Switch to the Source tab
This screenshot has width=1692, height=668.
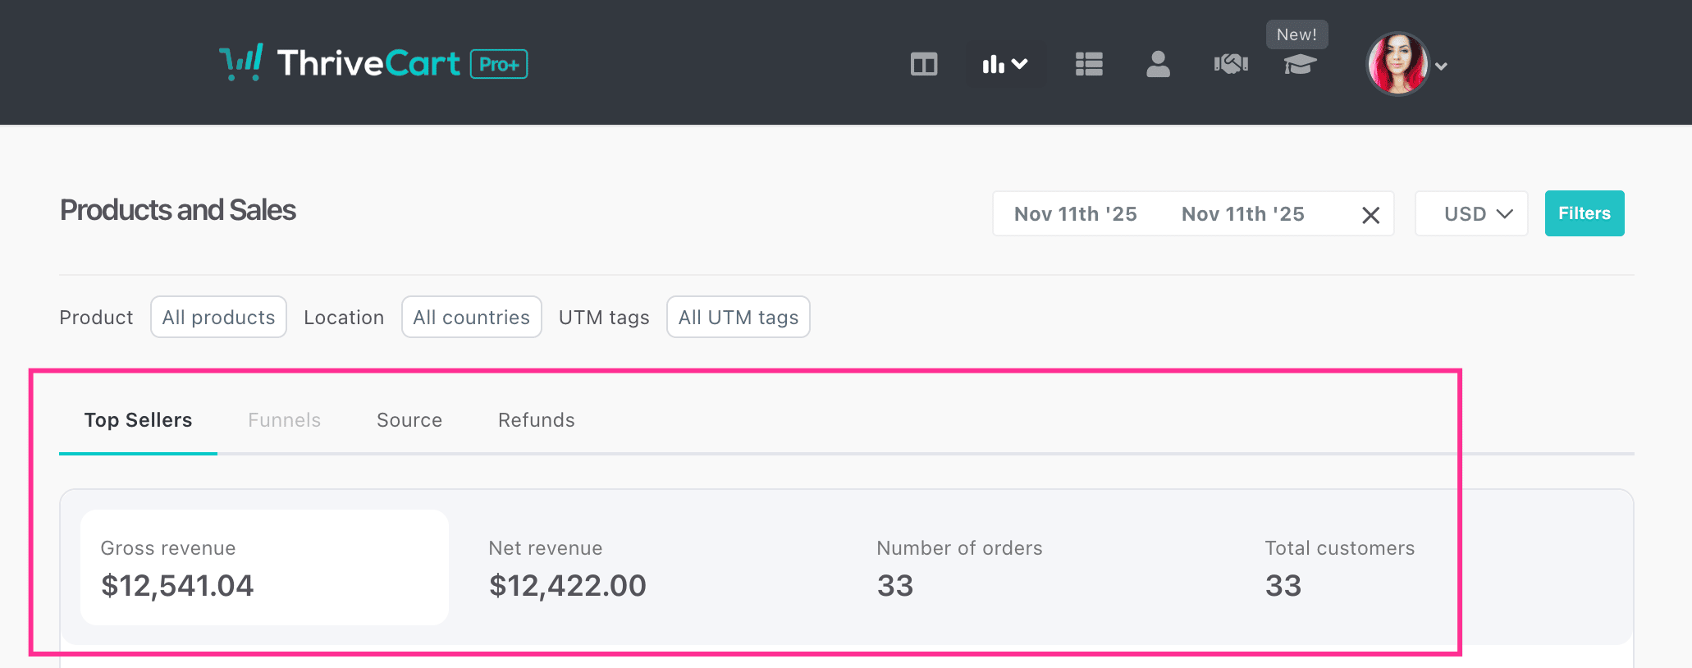(x=409, y=420)
